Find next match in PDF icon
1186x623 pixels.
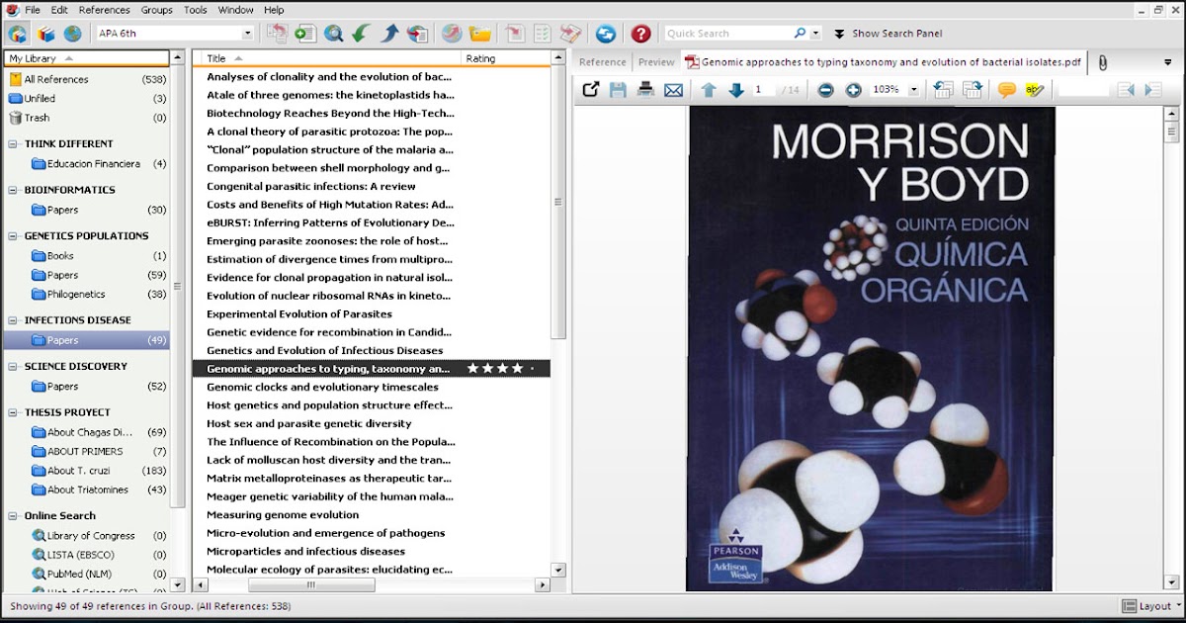click(x=1151, y=89)
